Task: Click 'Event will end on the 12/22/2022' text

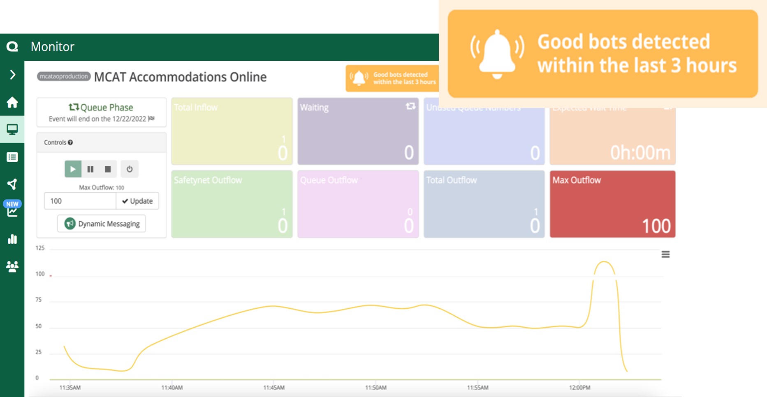Action: coord(97,119)
